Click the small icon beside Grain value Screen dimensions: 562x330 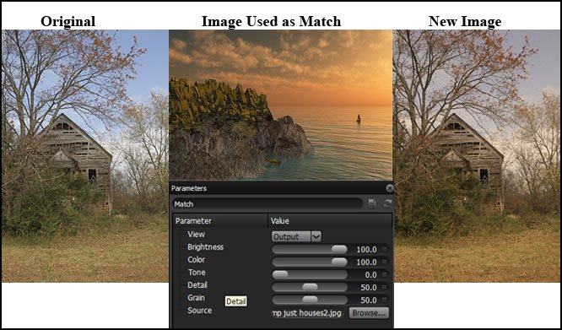(385, 300)
